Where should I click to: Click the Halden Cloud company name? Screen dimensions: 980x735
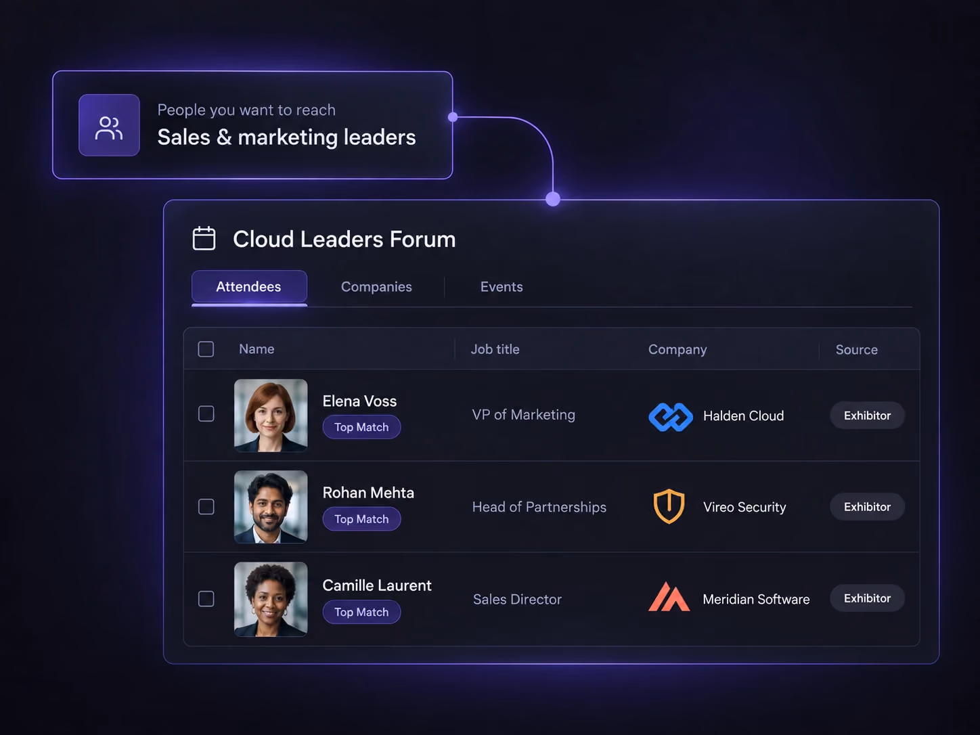click(743, 416)
